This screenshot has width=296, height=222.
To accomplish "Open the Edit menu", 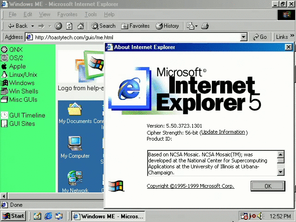I will click(x=28, y=14).
